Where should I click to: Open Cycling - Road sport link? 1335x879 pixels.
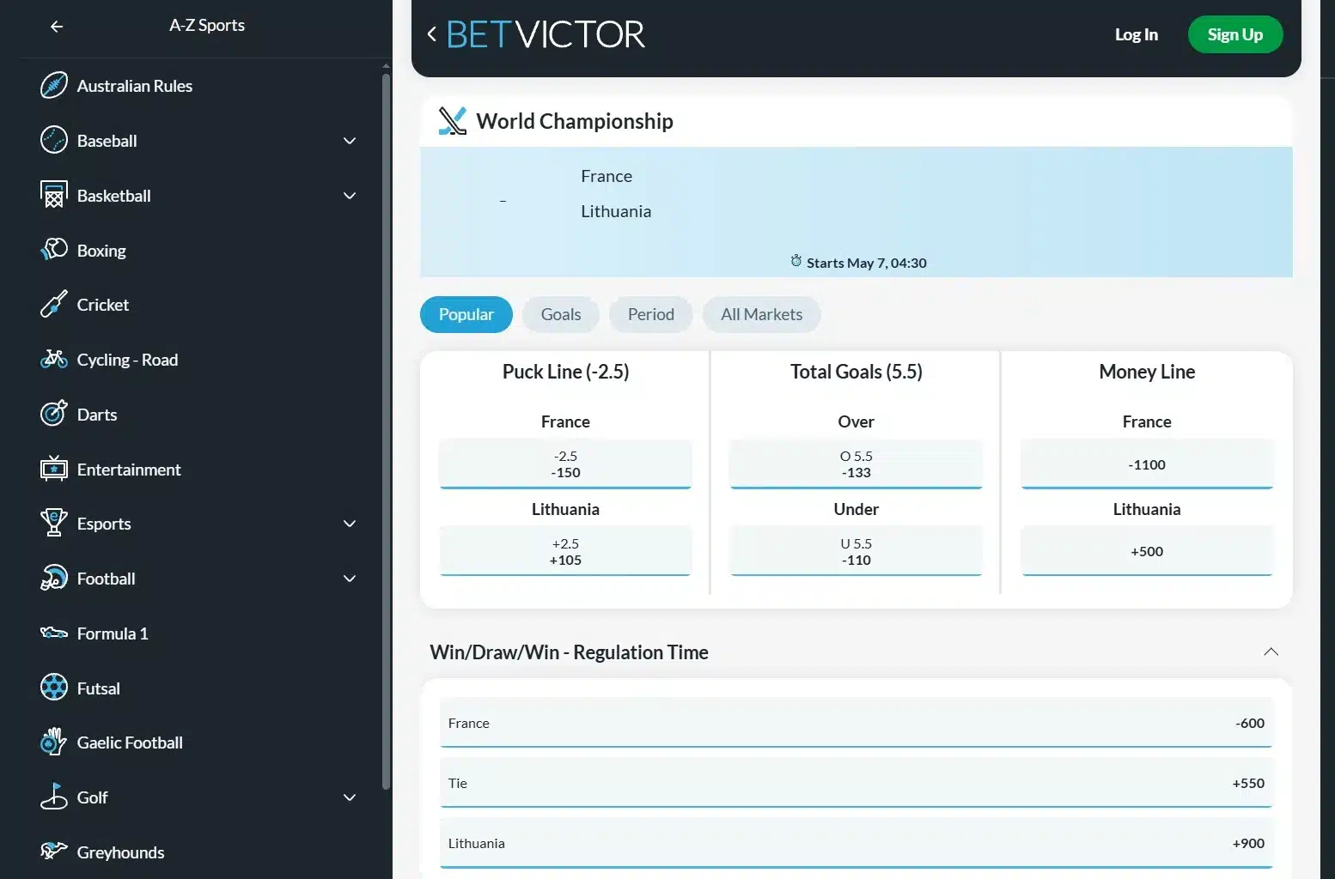(x=127, y=360)
